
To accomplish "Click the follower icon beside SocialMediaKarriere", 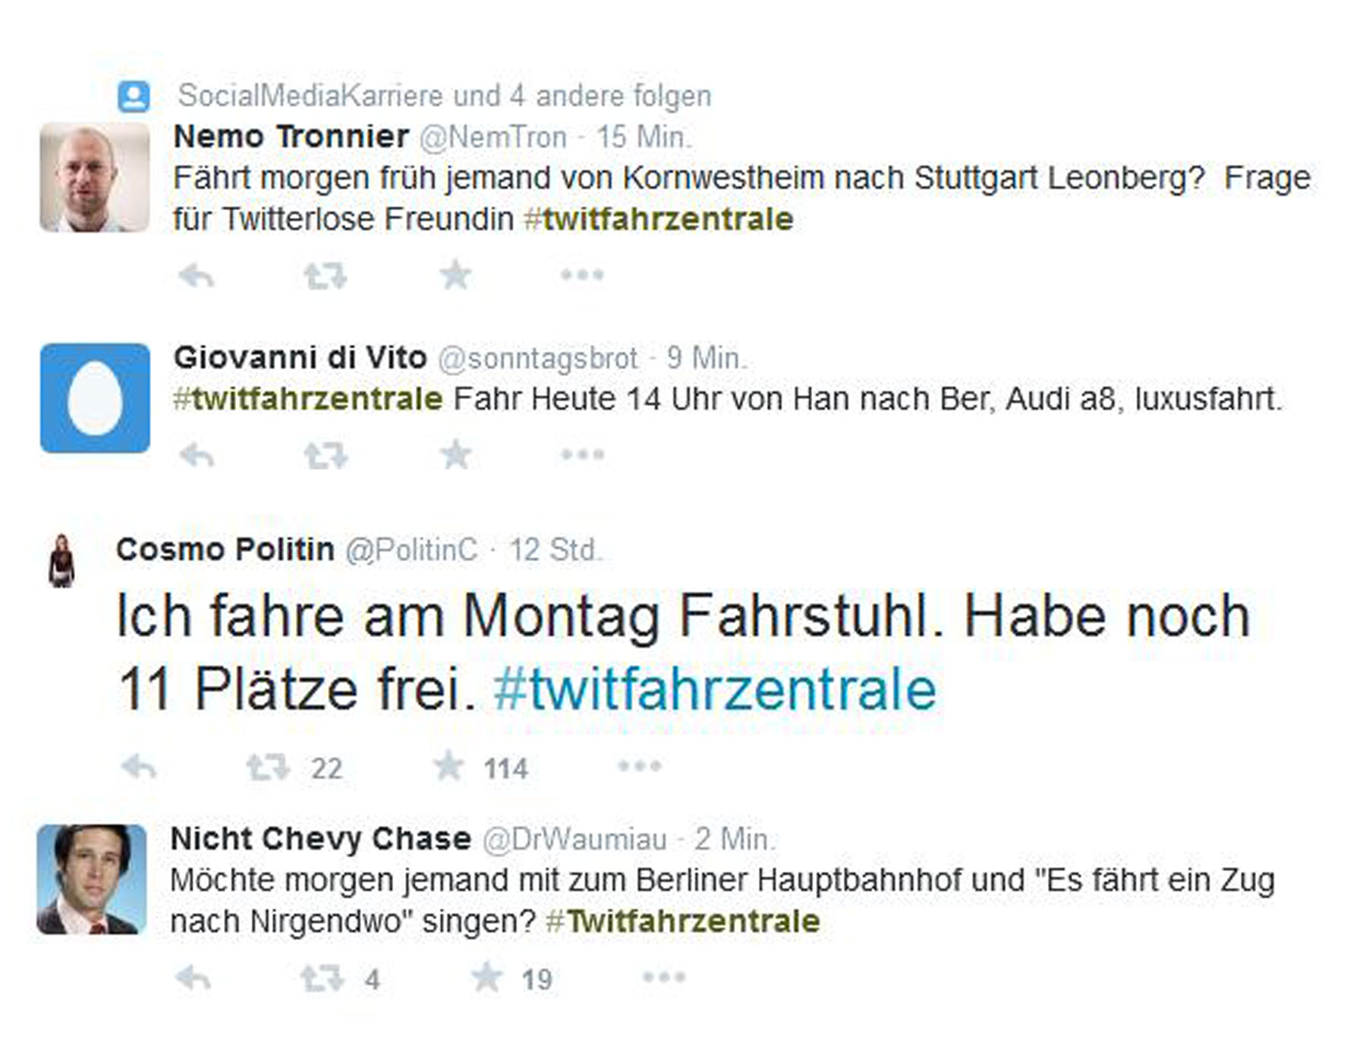I will click(x=134, y=96).
